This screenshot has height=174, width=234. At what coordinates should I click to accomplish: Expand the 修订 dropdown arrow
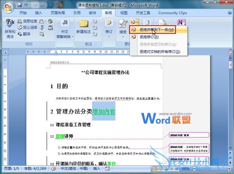point(109,37)
